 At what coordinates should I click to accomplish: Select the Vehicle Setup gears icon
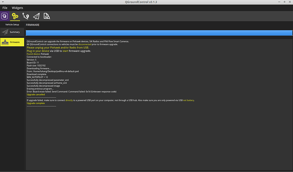pos(15,16)
